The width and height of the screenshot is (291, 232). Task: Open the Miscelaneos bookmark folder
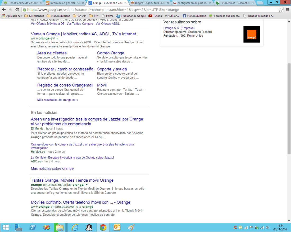34,16
